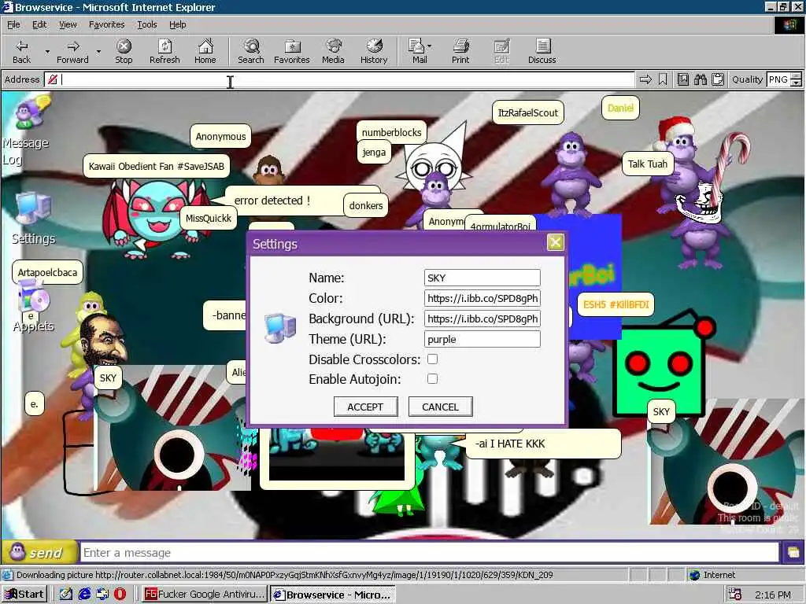
Task: Open the Search toolbar button
Action: 251,51
